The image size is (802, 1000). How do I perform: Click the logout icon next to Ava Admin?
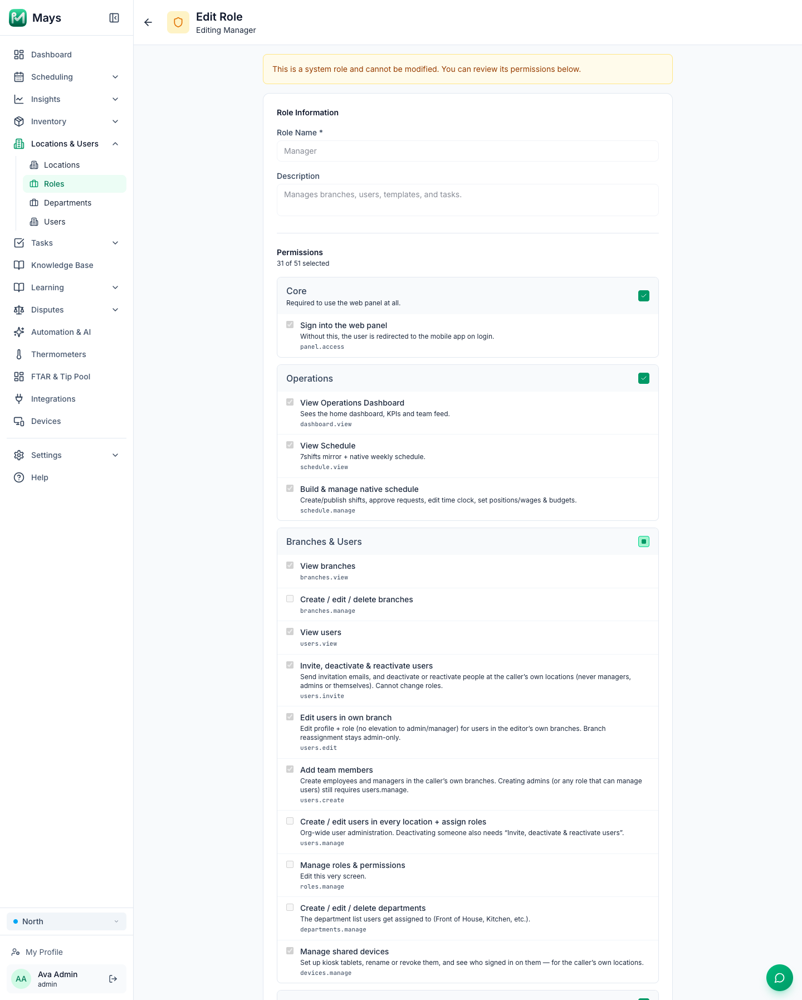tap(113, 979)
